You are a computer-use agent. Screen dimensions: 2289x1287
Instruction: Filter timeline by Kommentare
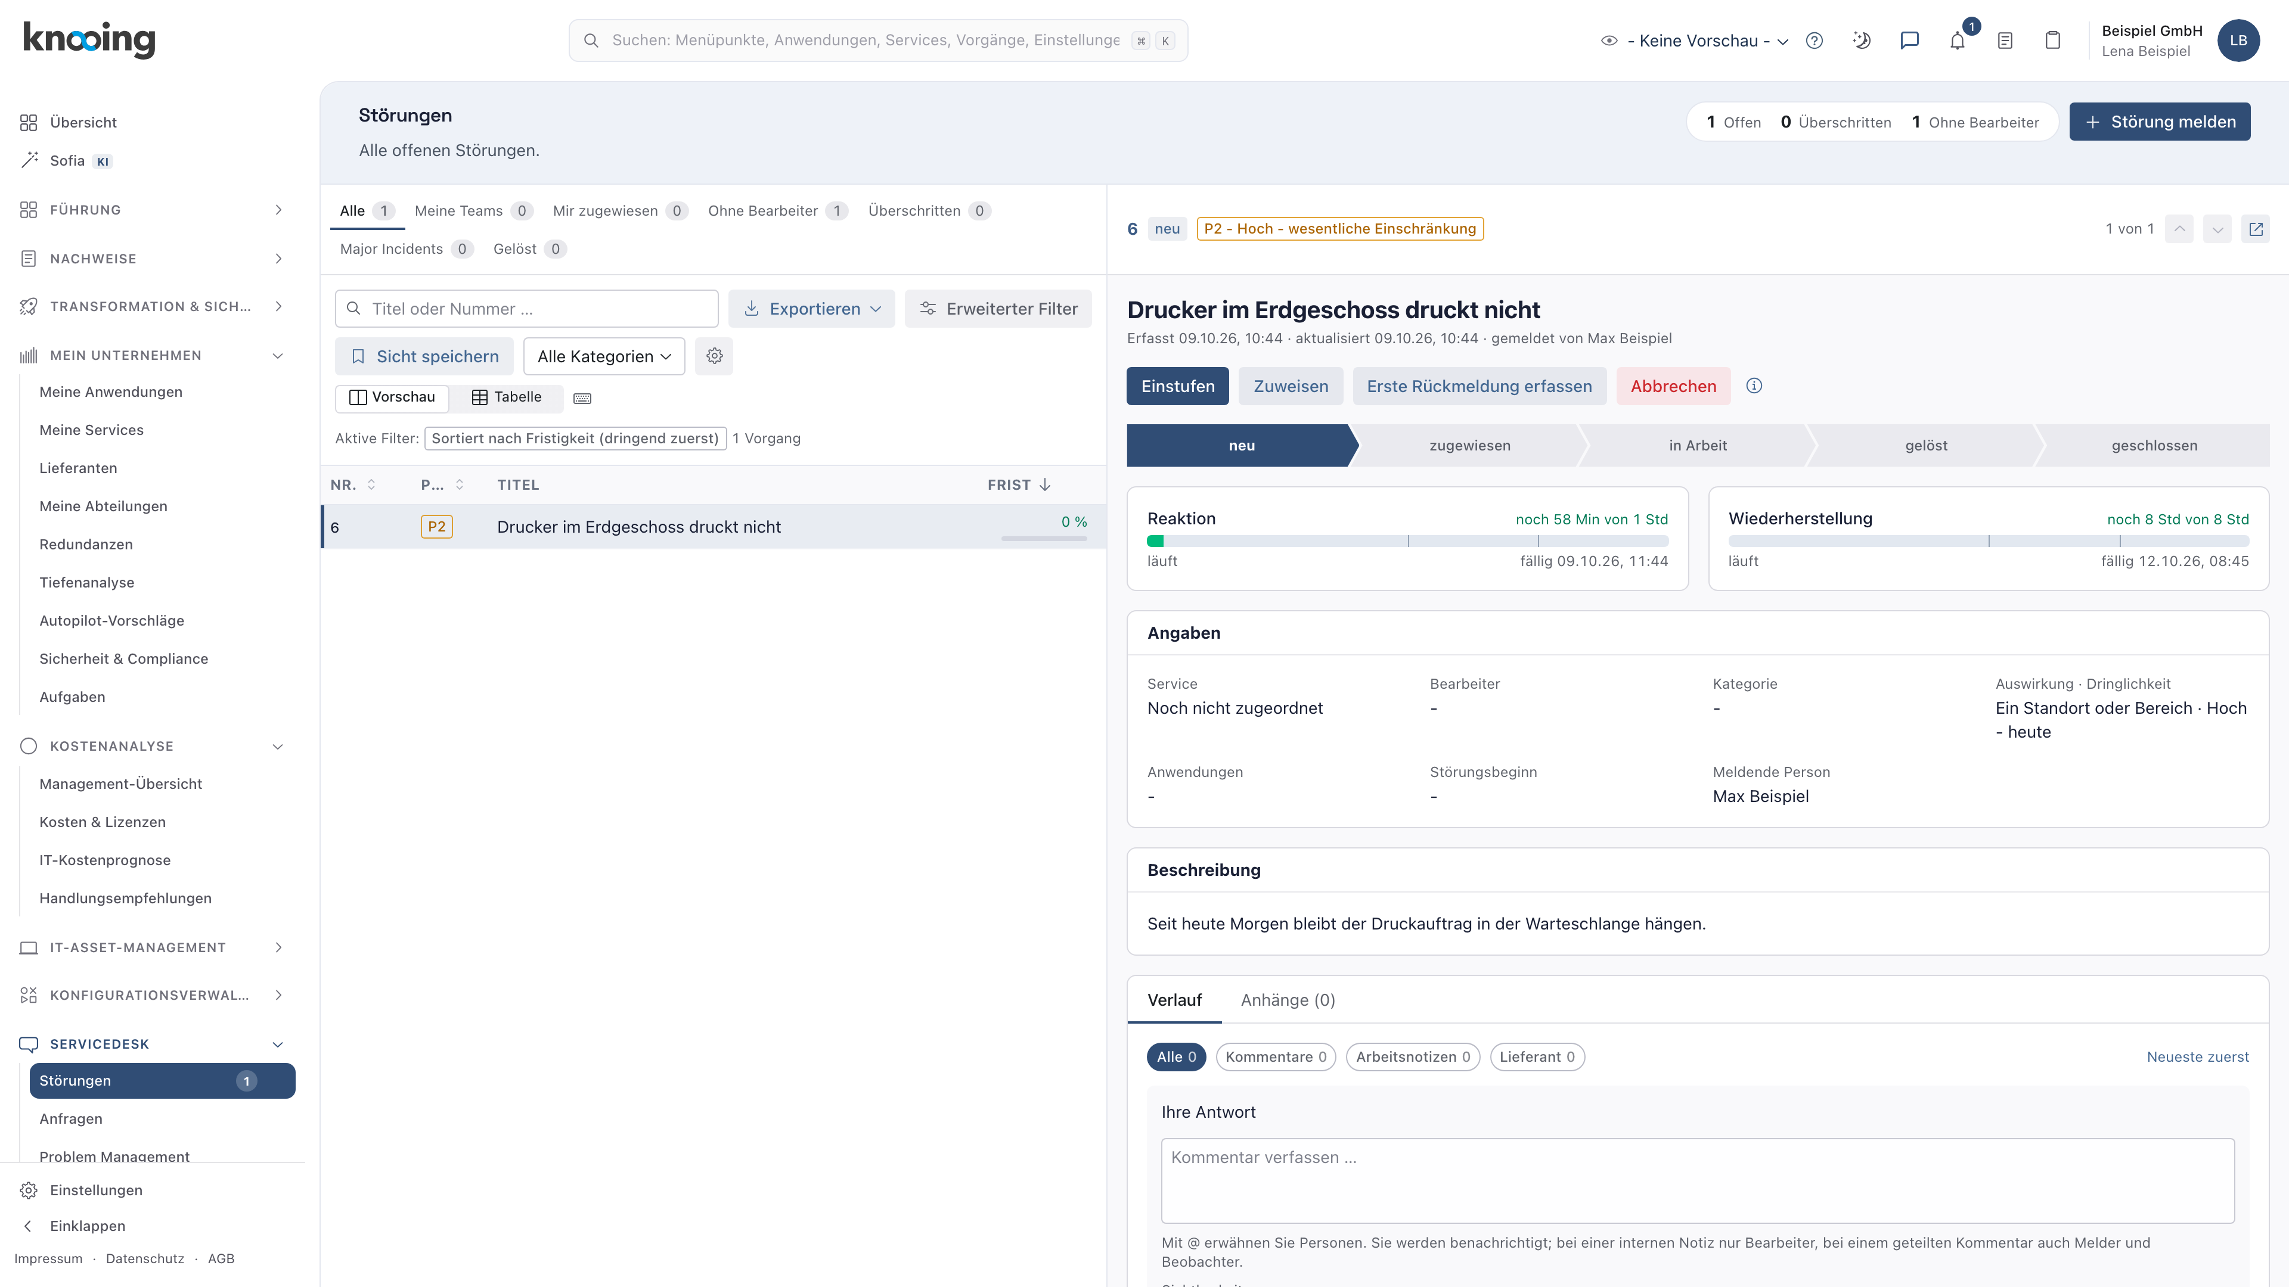[1275, 1057]
